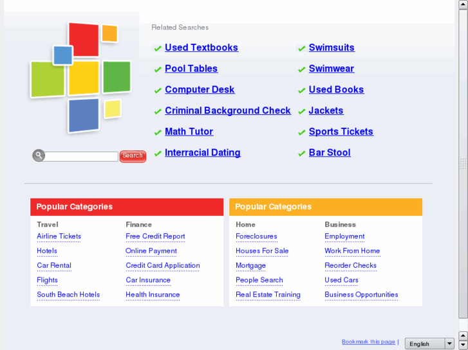The height and width of the screenshot is (350, 468).
Task: Click the Finance category heading
Action: (x=139, y=225)
